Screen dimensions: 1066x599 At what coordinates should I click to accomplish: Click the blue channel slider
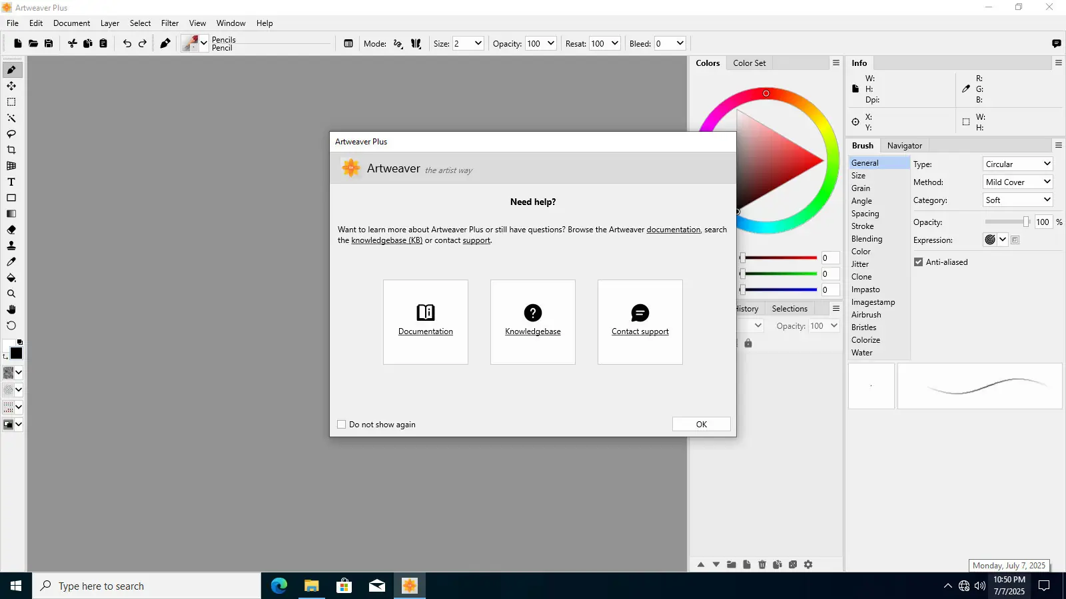point(779,290)
